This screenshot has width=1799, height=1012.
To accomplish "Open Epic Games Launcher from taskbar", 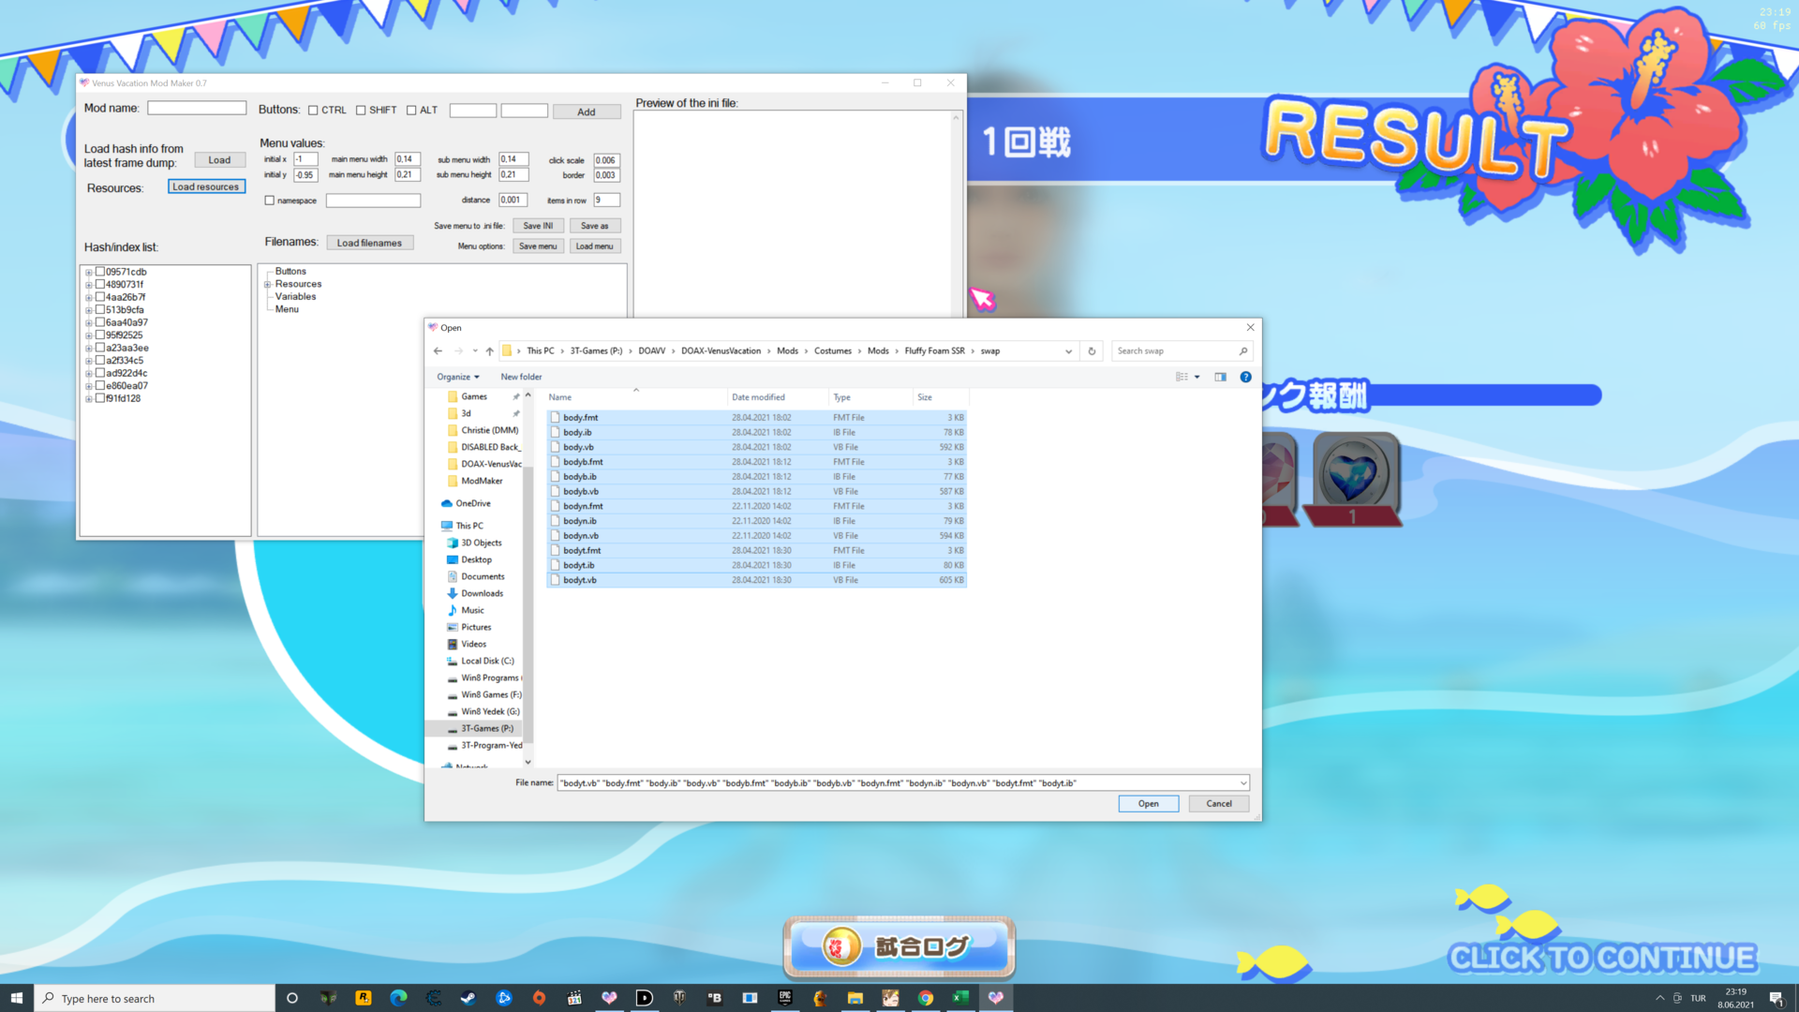I will [785, 998].
